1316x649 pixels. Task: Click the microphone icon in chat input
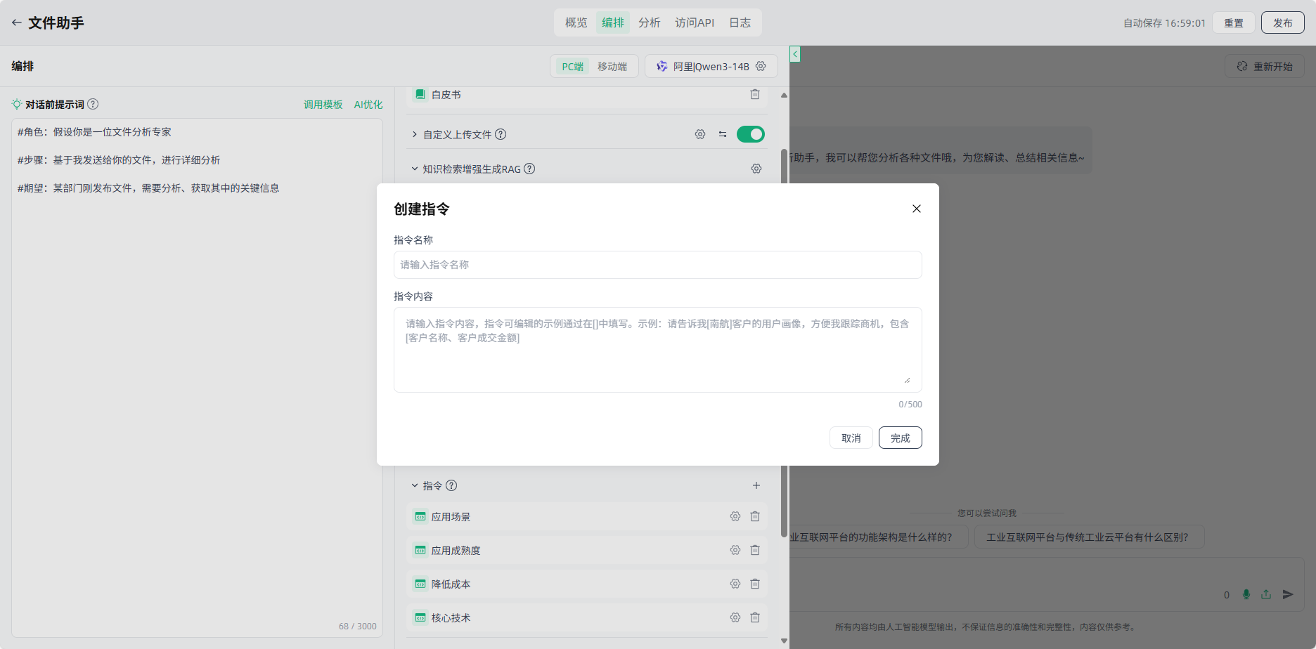1246,594
